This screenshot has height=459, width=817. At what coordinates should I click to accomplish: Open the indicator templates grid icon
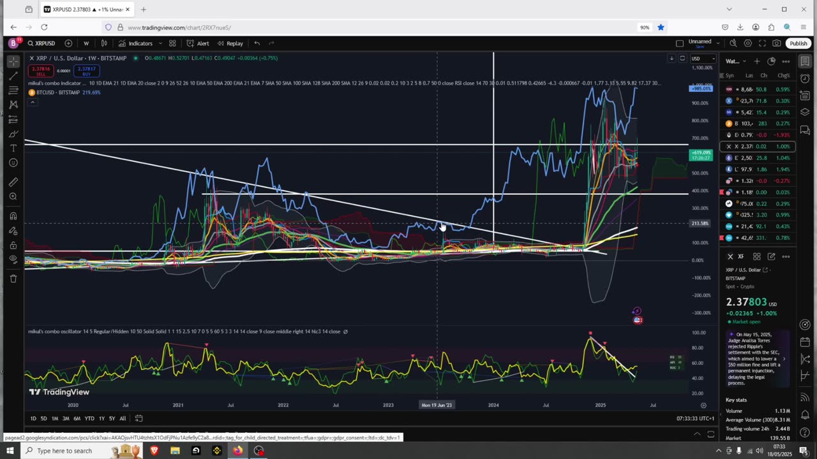(x=172, y=43)
